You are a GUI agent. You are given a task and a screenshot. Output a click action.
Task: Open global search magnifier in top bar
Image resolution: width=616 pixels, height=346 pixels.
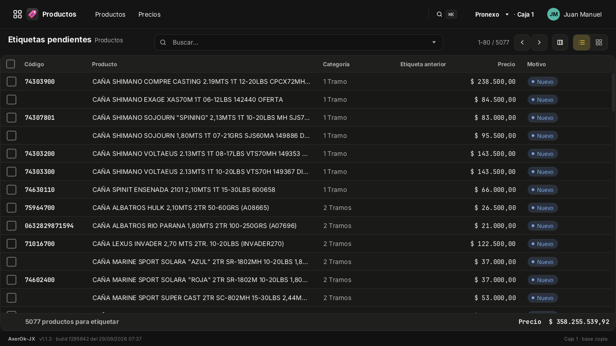point(439,14)
